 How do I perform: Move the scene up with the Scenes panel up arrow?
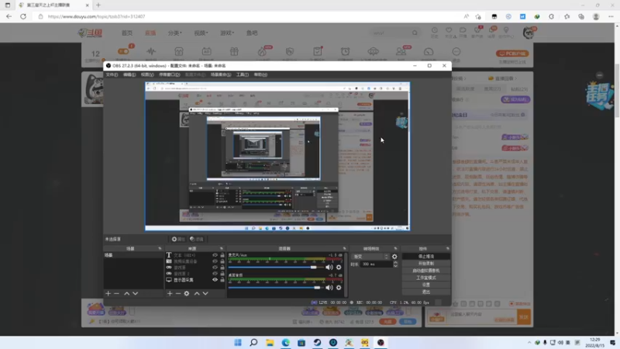click(126, 294)
